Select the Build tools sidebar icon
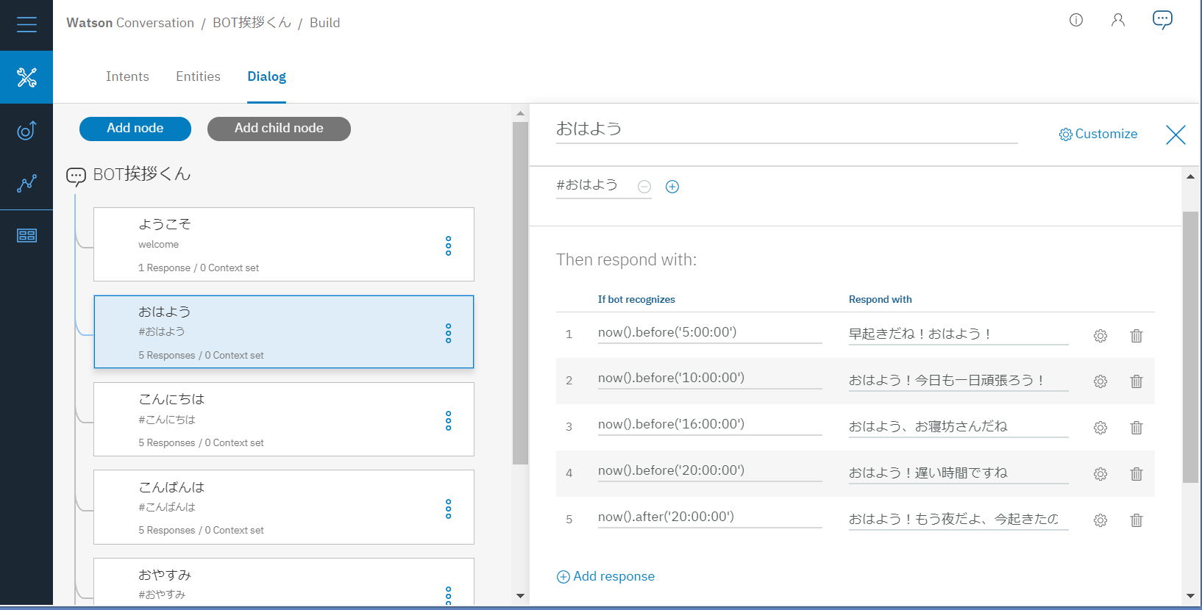This screenshot has width=1202, height=610. 26,77
